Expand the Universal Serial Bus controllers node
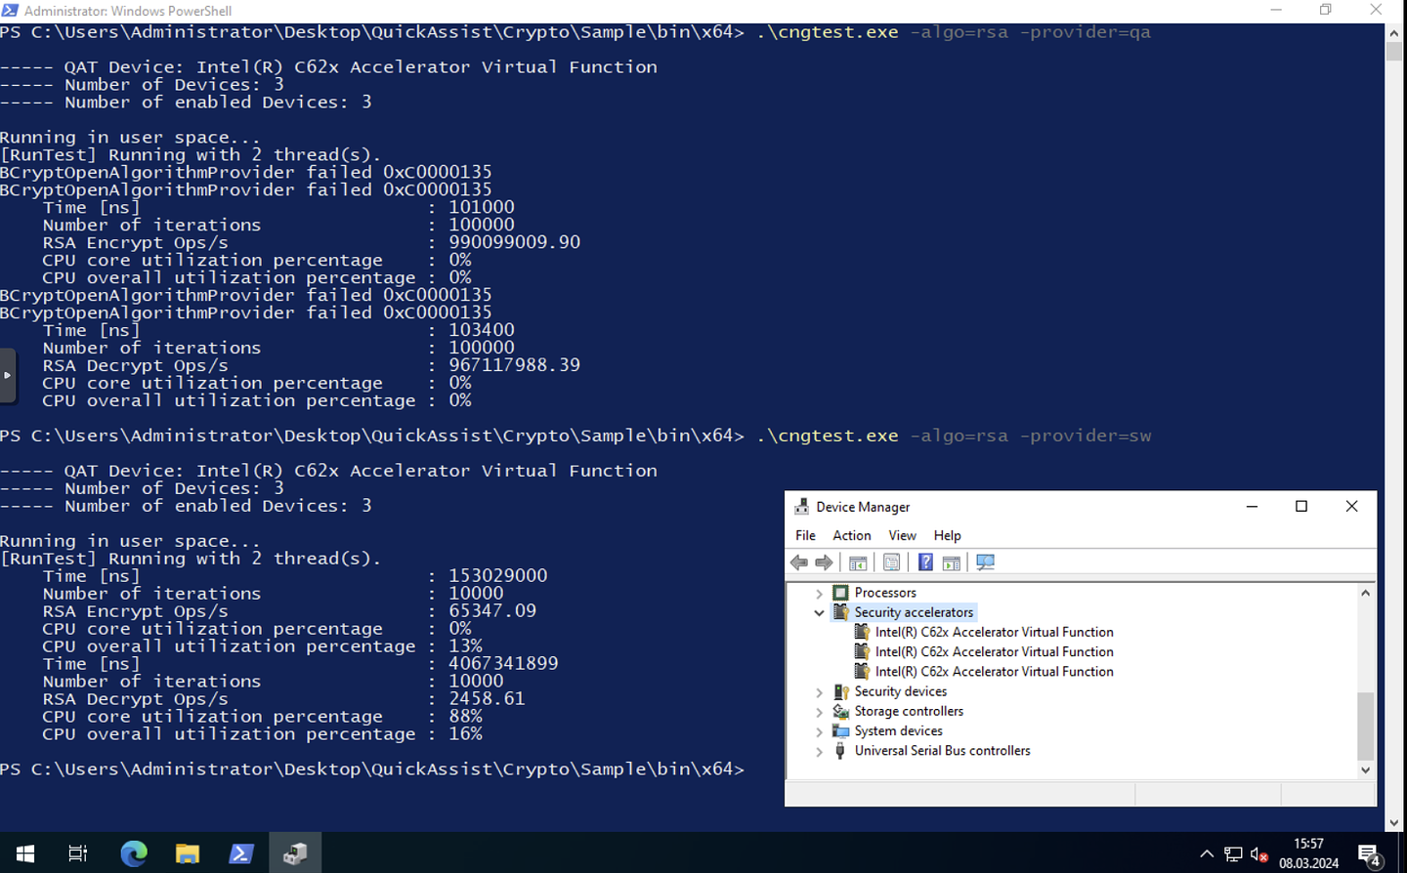 point(819,750)
